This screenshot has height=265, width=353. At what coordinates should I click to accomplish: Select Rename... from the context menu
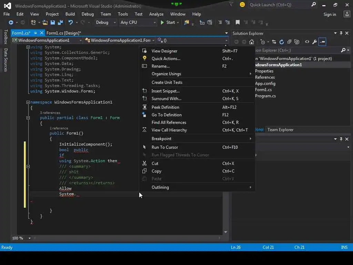(x=197, y=66)
